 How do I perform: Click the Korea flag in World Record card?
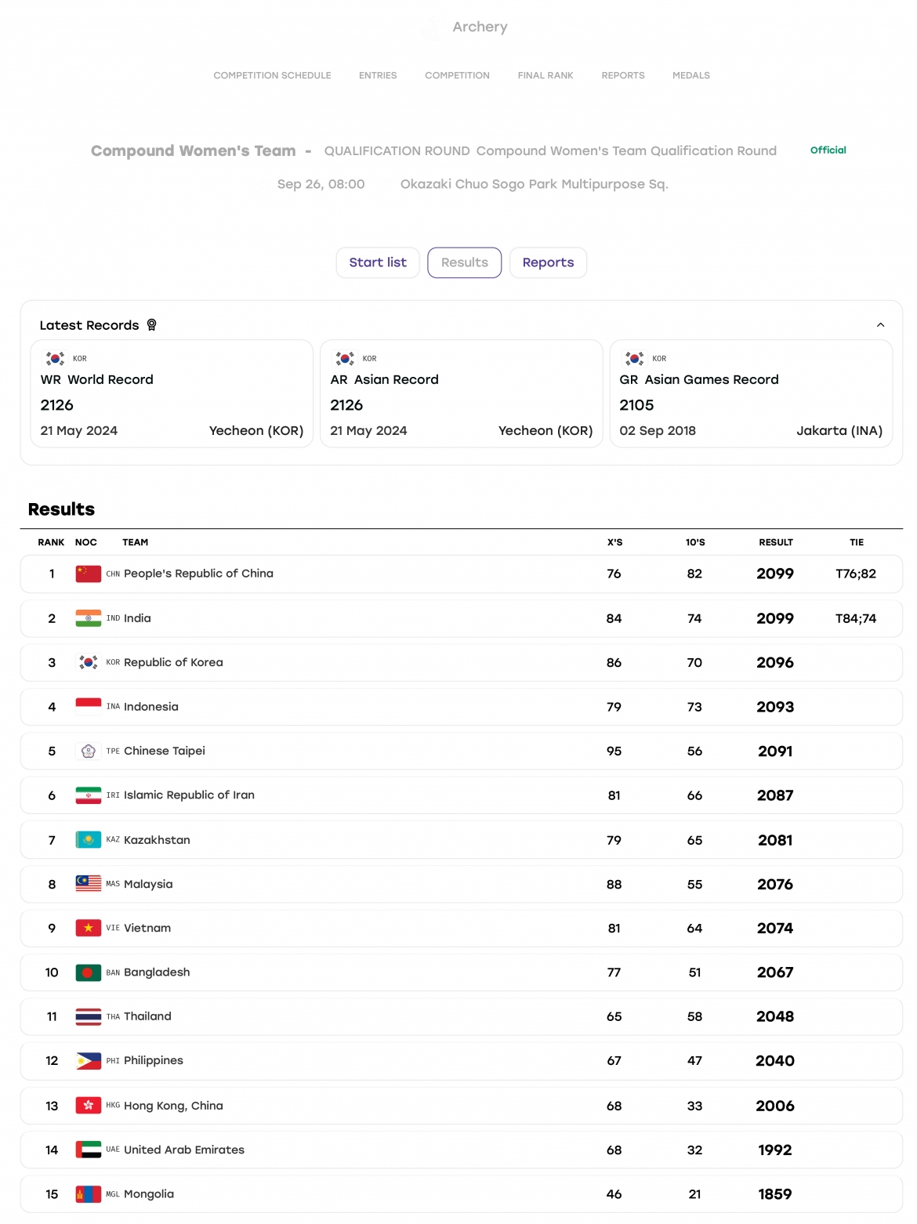55,359
